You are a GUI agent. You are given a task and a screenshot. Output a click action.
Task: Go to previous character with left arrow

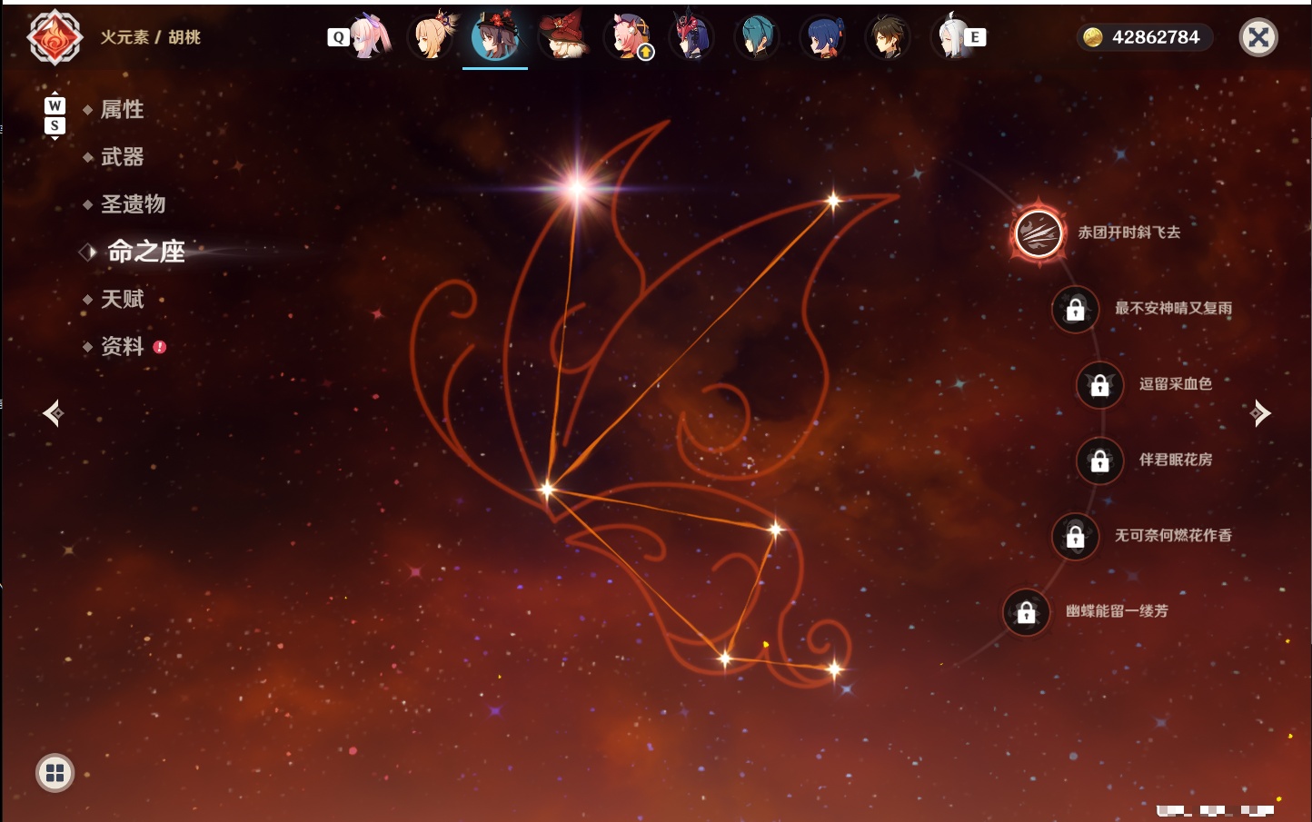pos(53,413)
